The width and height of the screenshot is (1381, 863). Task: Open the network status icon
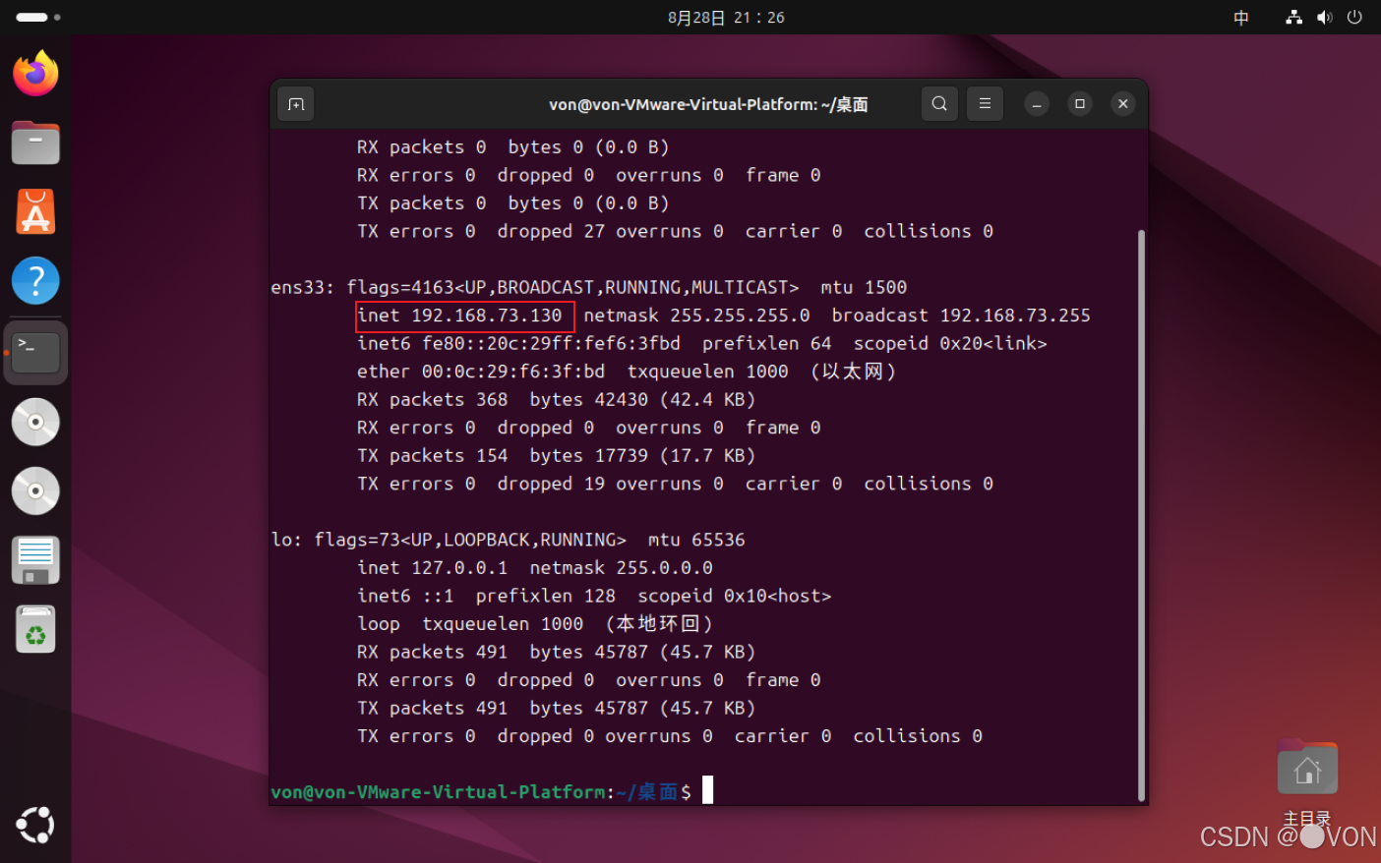[x=1294, y=18]
